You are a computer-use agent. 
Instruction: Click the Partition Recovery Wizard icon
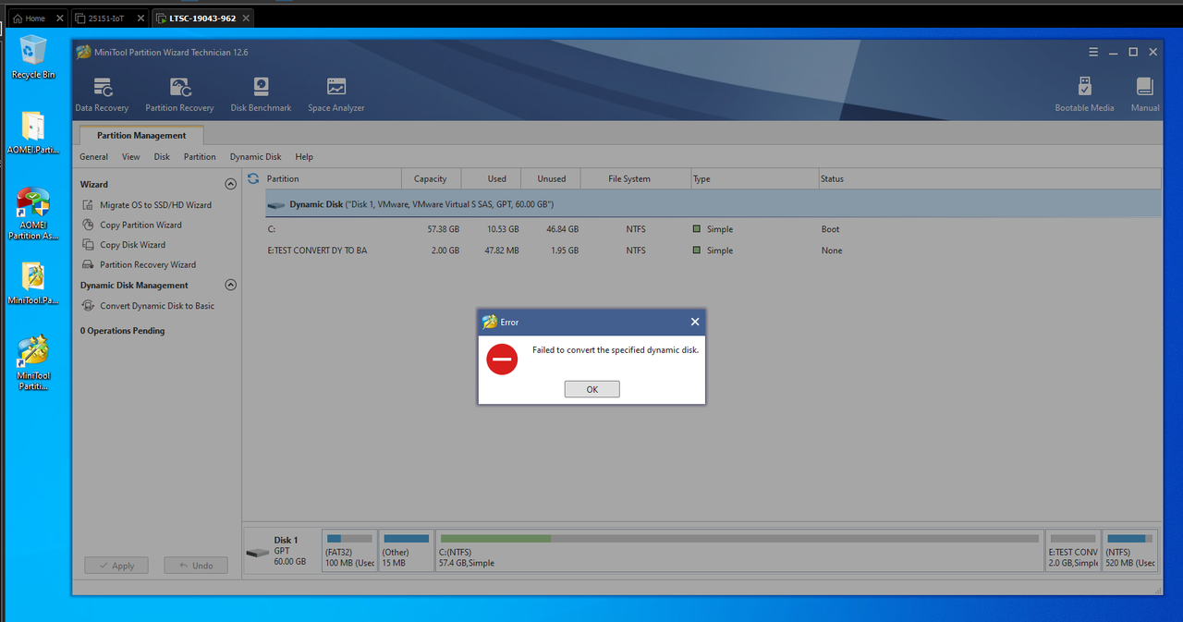pyautogui.click(x=88, y=264)
